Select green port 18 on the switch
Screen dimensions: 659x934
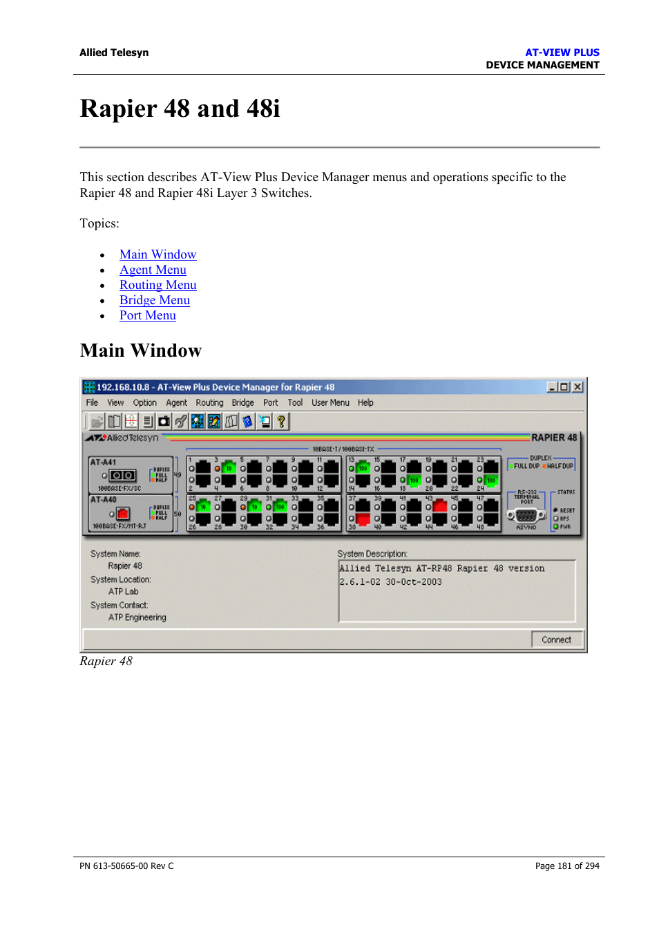(414, 480)
